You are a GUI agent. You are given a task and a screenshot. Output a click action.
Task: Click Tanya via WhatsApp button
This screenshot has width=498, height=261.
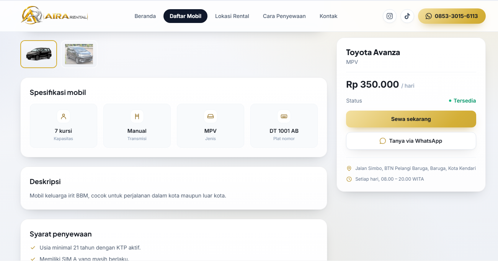pos(411,141)
